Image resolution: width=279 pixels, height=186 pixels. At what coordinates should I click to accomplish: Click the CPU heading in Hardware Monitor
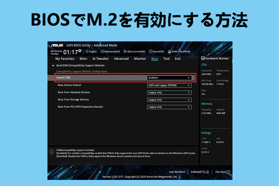pos(204,65)
